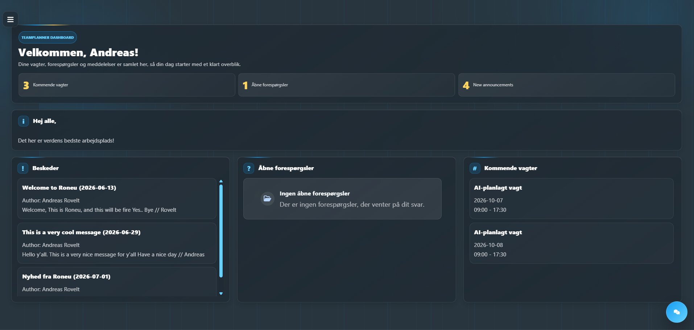The width and height of the screenshot is (694, 330).
Task: Click the Velkommen, Andreas! heading
Action: coord(78,53)
